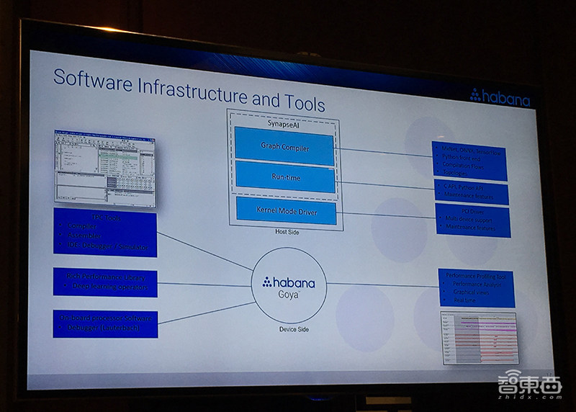The width and height of the screenshot is (576, 412).
Task: Click the PCI Driver box
Action: click(473, 220)
